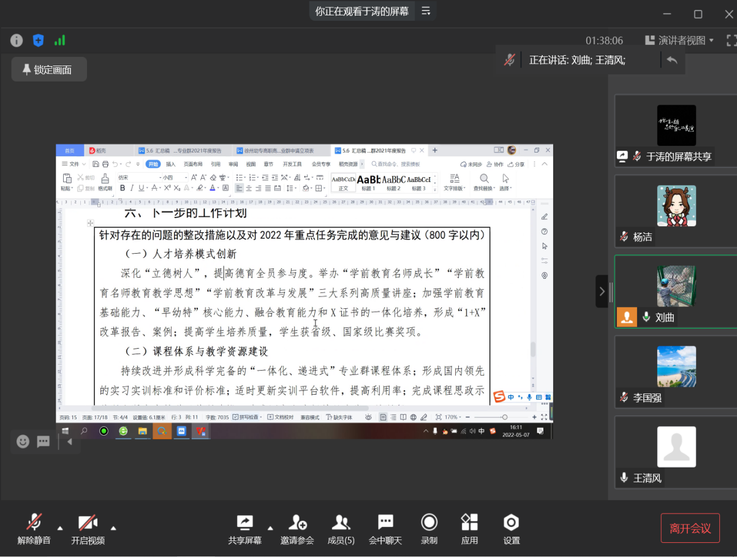
Task: Toggle 锁定画面 to lock the view
Action: [49, 69]
